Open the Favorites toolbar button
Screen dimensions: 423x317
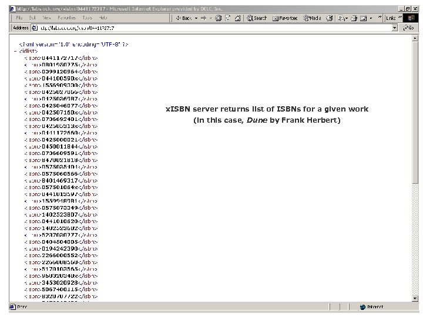coord(285,18)
